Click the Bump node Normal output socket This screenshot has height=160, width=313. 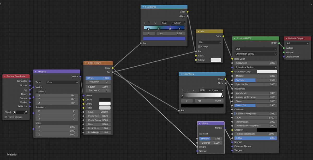tap(224, 128)
